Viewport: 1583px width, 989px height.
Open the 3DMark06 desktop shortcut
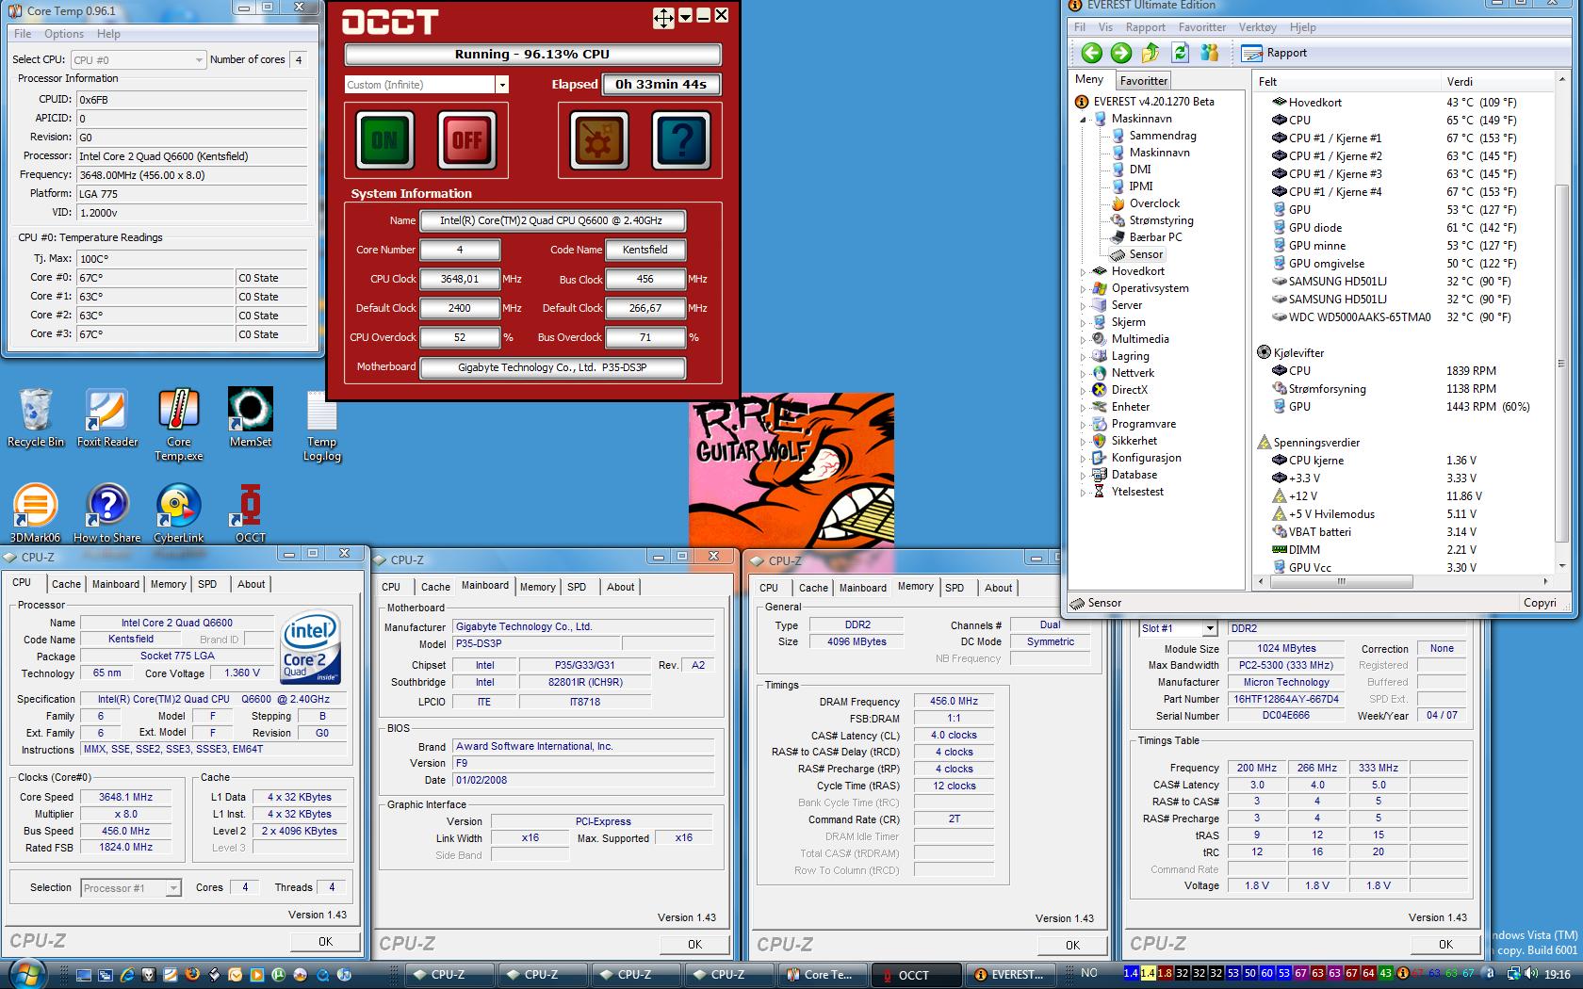coord(36,513)
